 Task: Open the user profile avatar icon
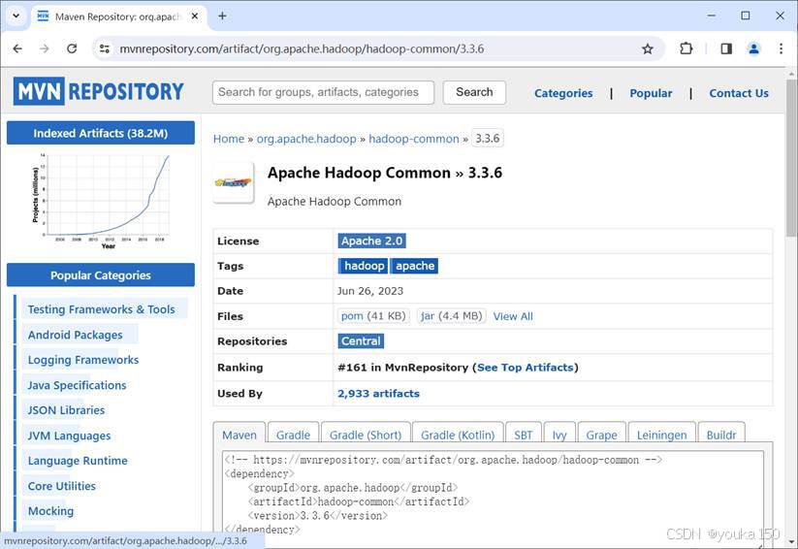pos(753,48)
